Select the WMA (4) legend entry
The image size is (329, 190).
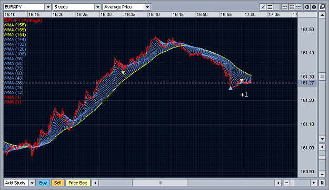13,98
